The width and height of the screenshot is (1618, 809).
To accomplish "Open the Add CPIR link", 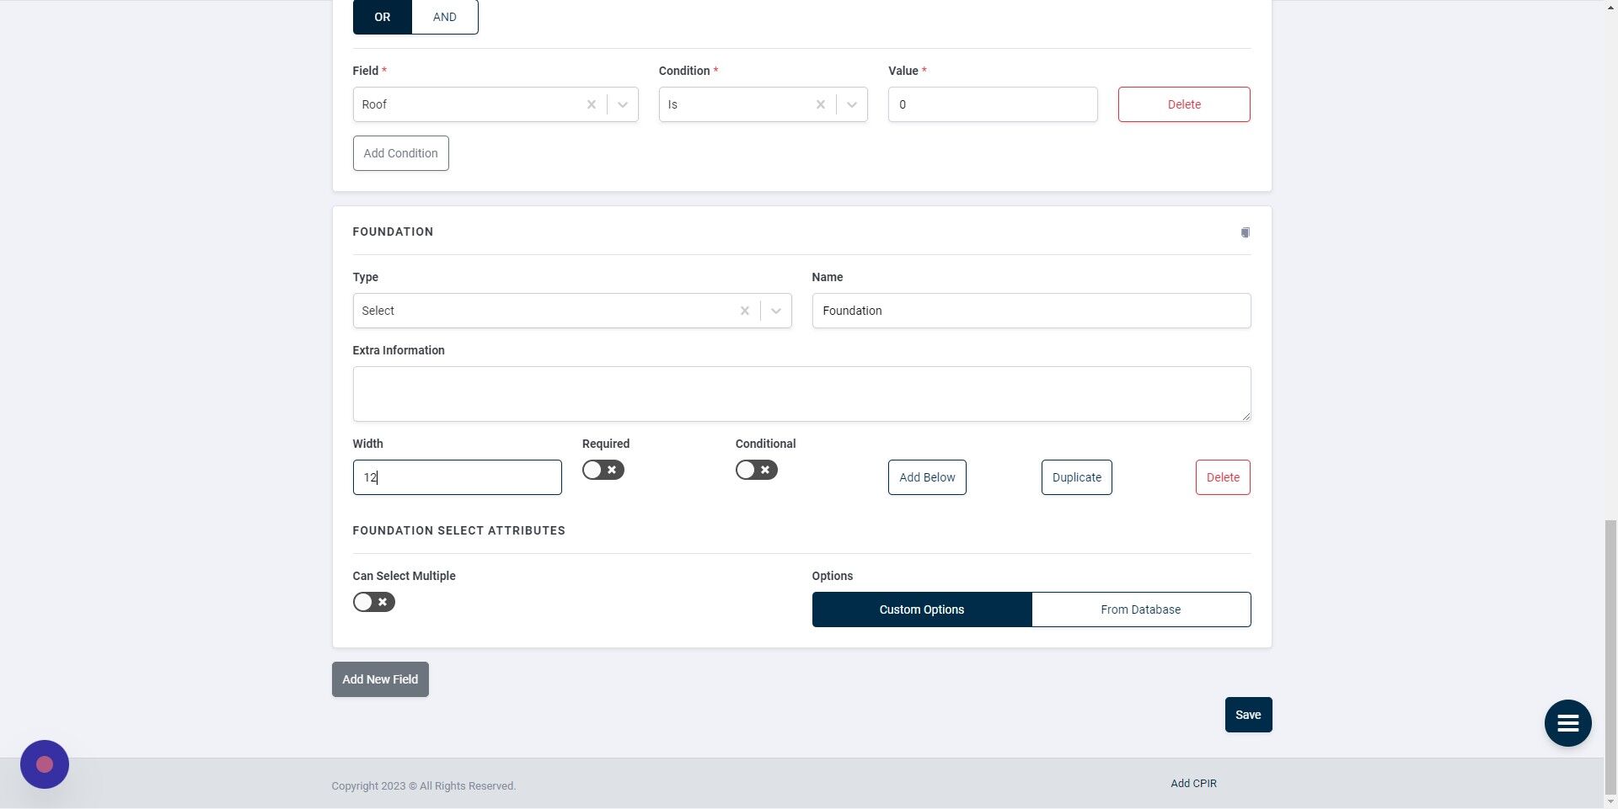I will click(1193, 783).
